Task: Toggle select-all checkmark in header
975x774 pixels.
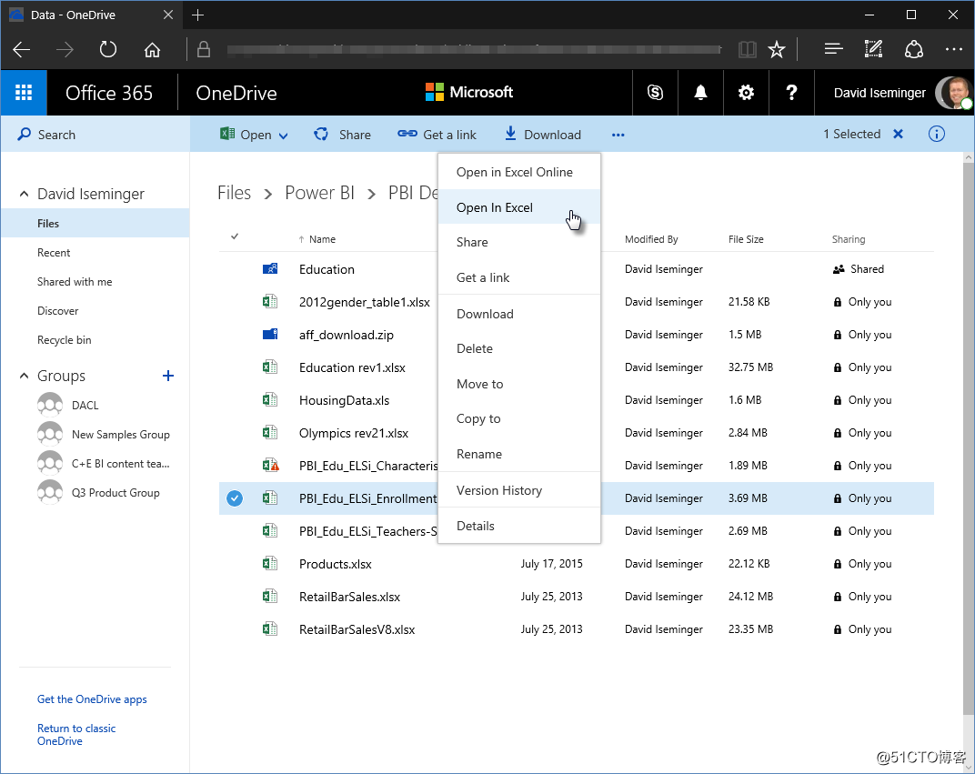Action: point(235,236)
